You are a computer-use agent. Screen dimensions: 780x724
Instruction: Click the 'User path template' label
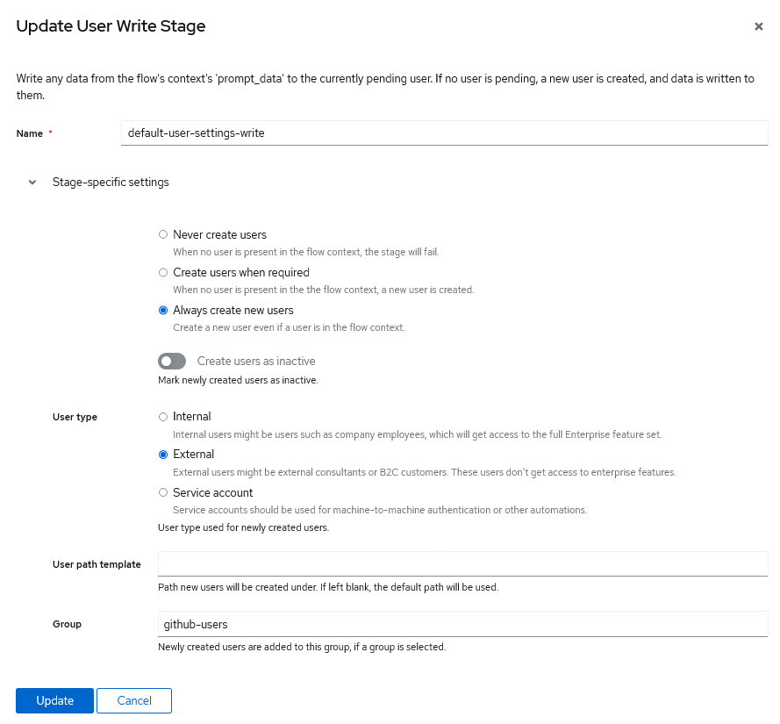click(97, 564)
